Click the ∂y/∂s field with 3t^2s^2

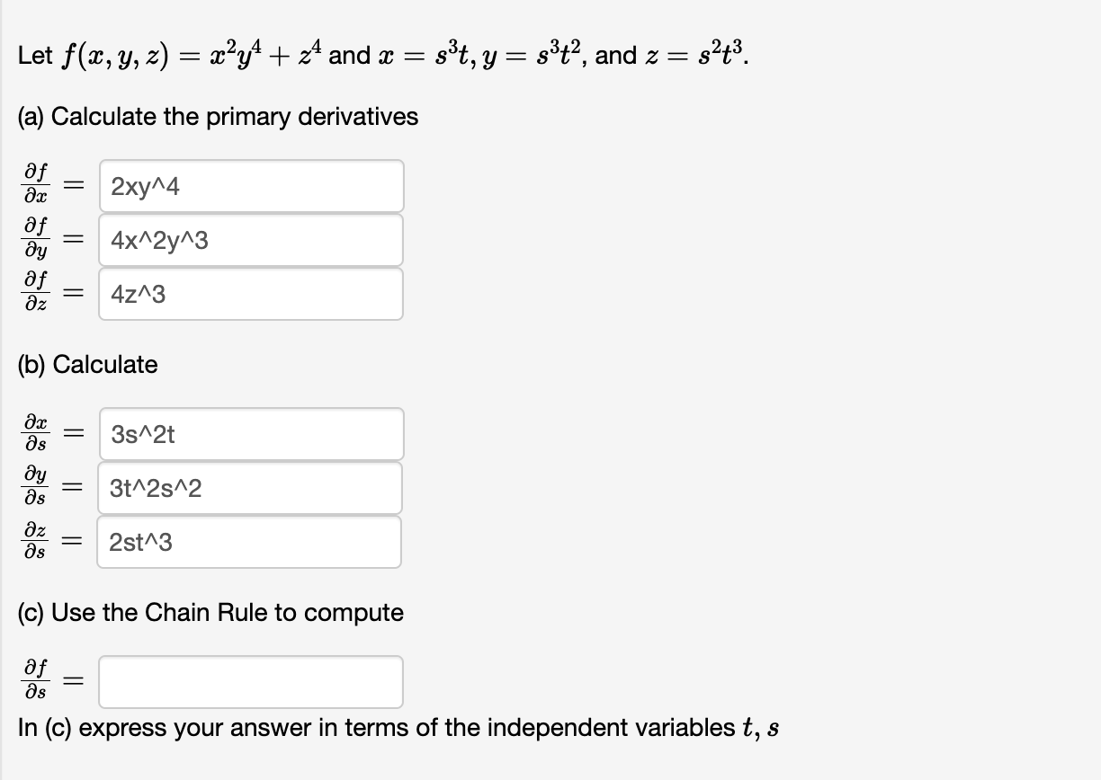coord(250,487)
